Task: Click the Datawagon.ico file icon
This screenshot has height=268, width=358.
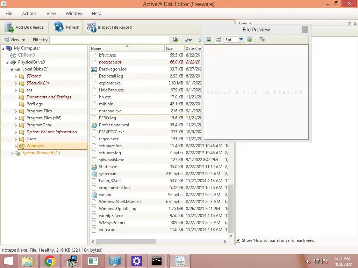Action: [94, 69]
